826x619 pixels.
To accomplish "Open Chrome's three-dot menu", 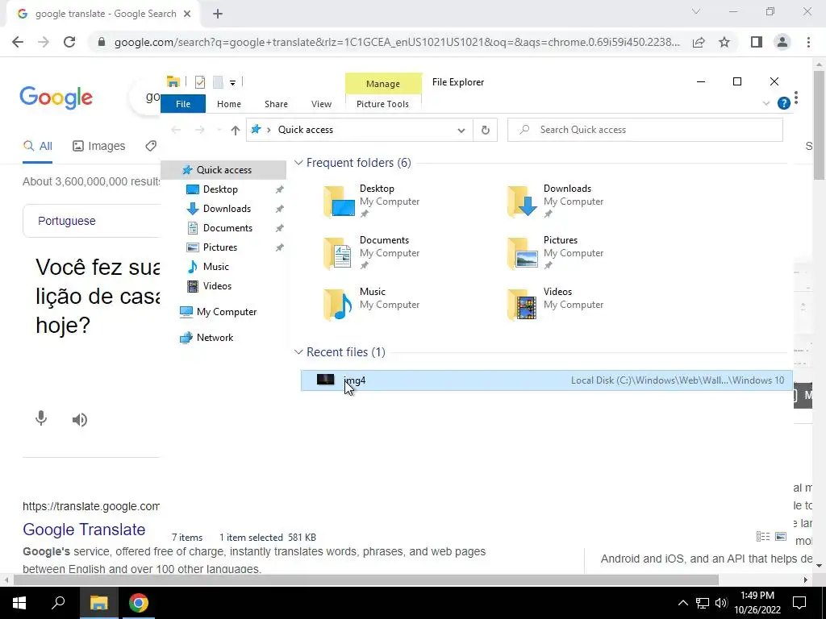I will point(808,42).
